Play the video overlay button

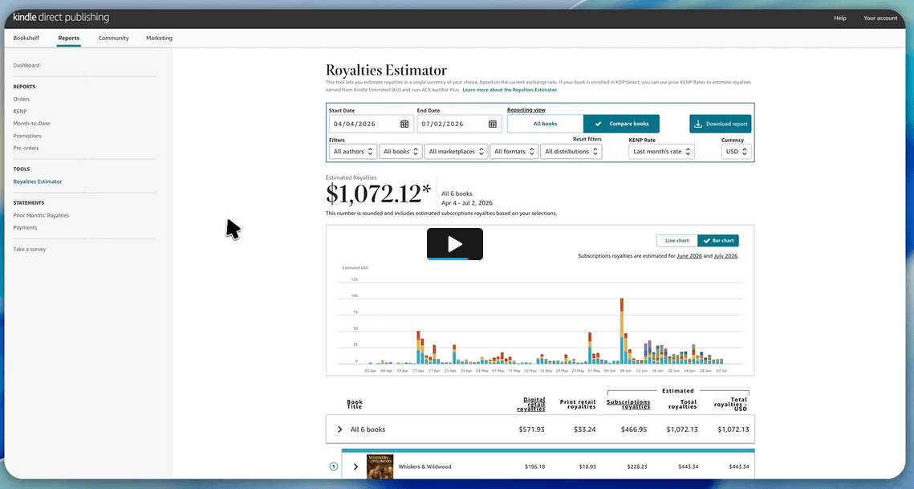pos(455,244)
